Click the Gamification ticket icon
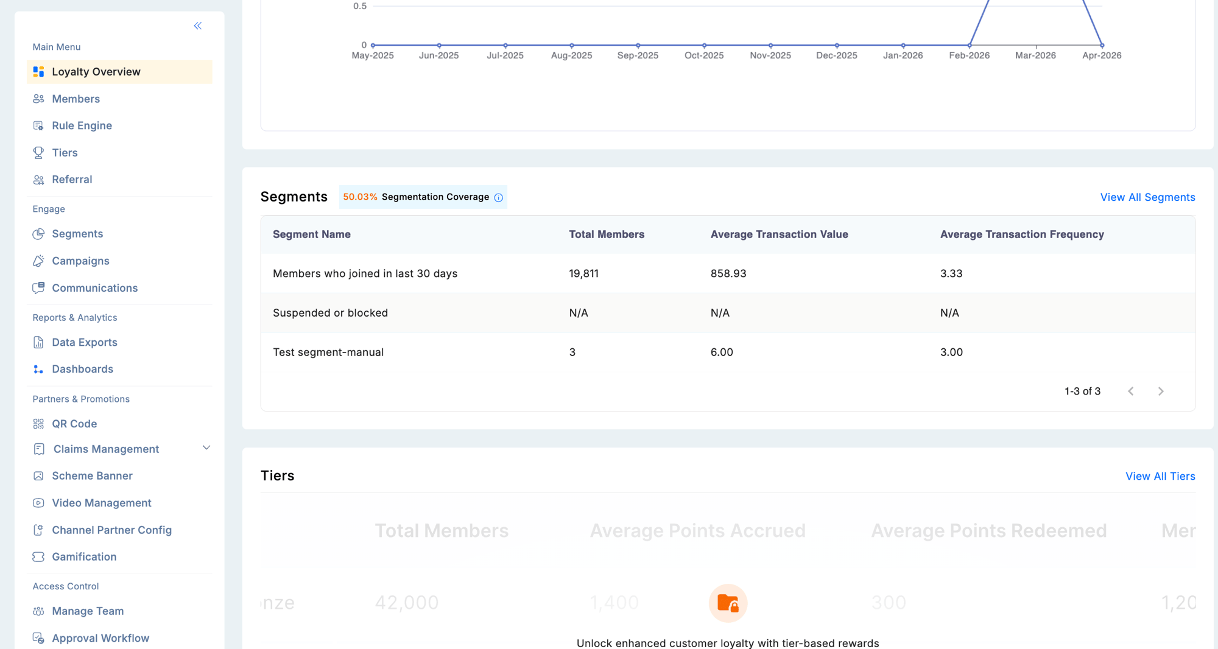 tap(38, 556)
